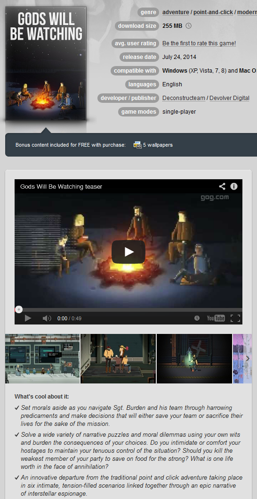Show next screenshots with the right arrow

(x=248, y=358)
